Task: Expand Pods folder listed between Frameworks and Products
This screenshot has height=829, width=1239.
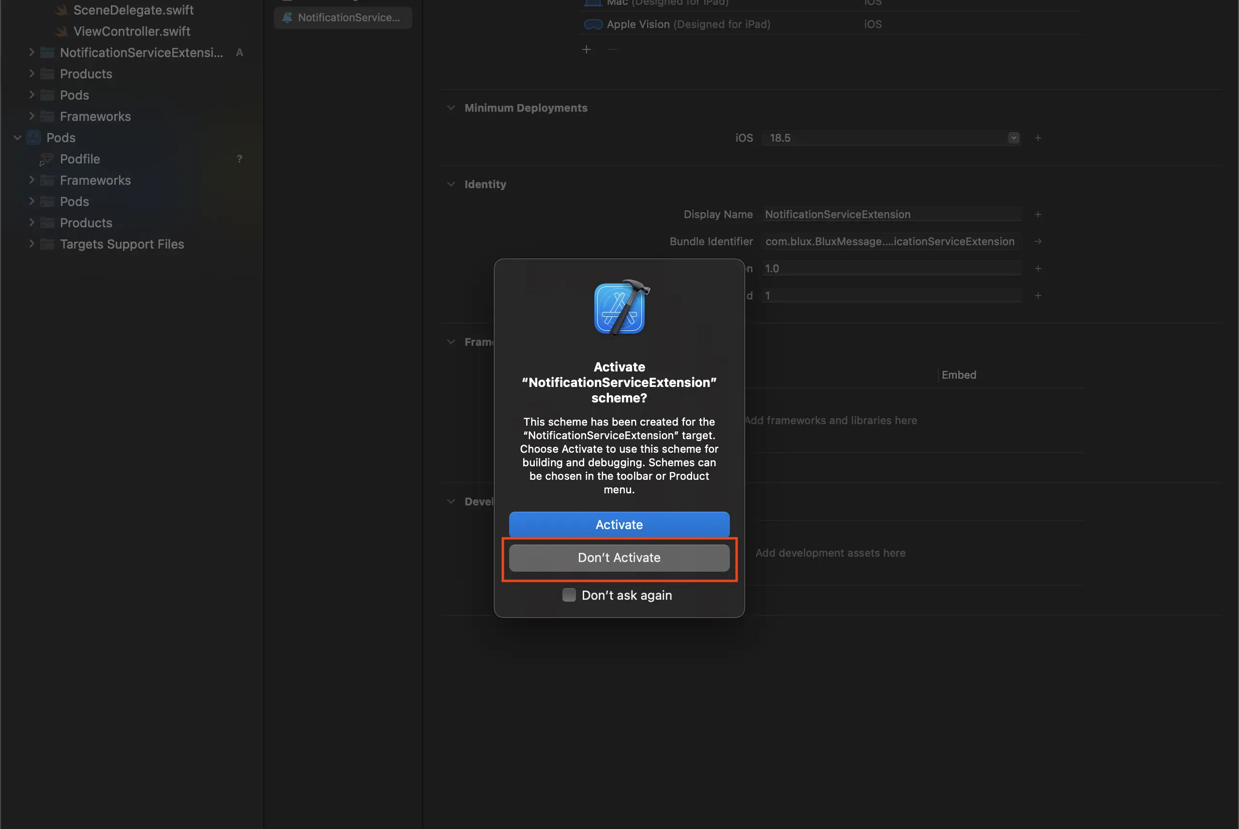Action: pos(32,201)
